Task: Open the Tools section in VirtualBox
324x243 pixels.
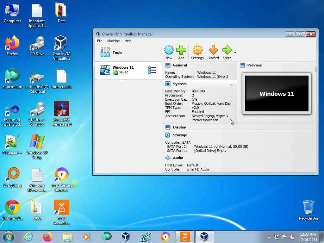Action: (x=128, y=52)
